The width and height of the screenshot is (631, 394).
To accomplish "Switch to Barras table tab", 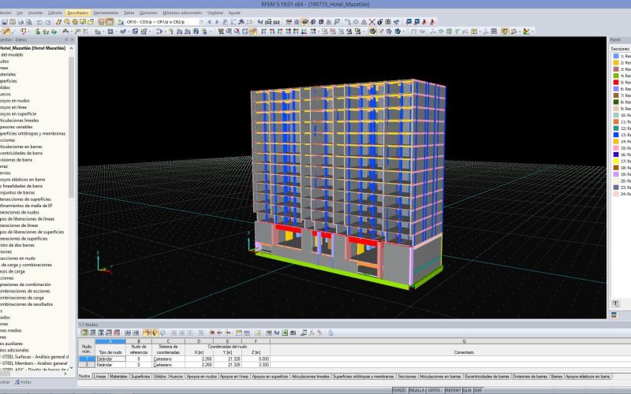I will [557, 377].
